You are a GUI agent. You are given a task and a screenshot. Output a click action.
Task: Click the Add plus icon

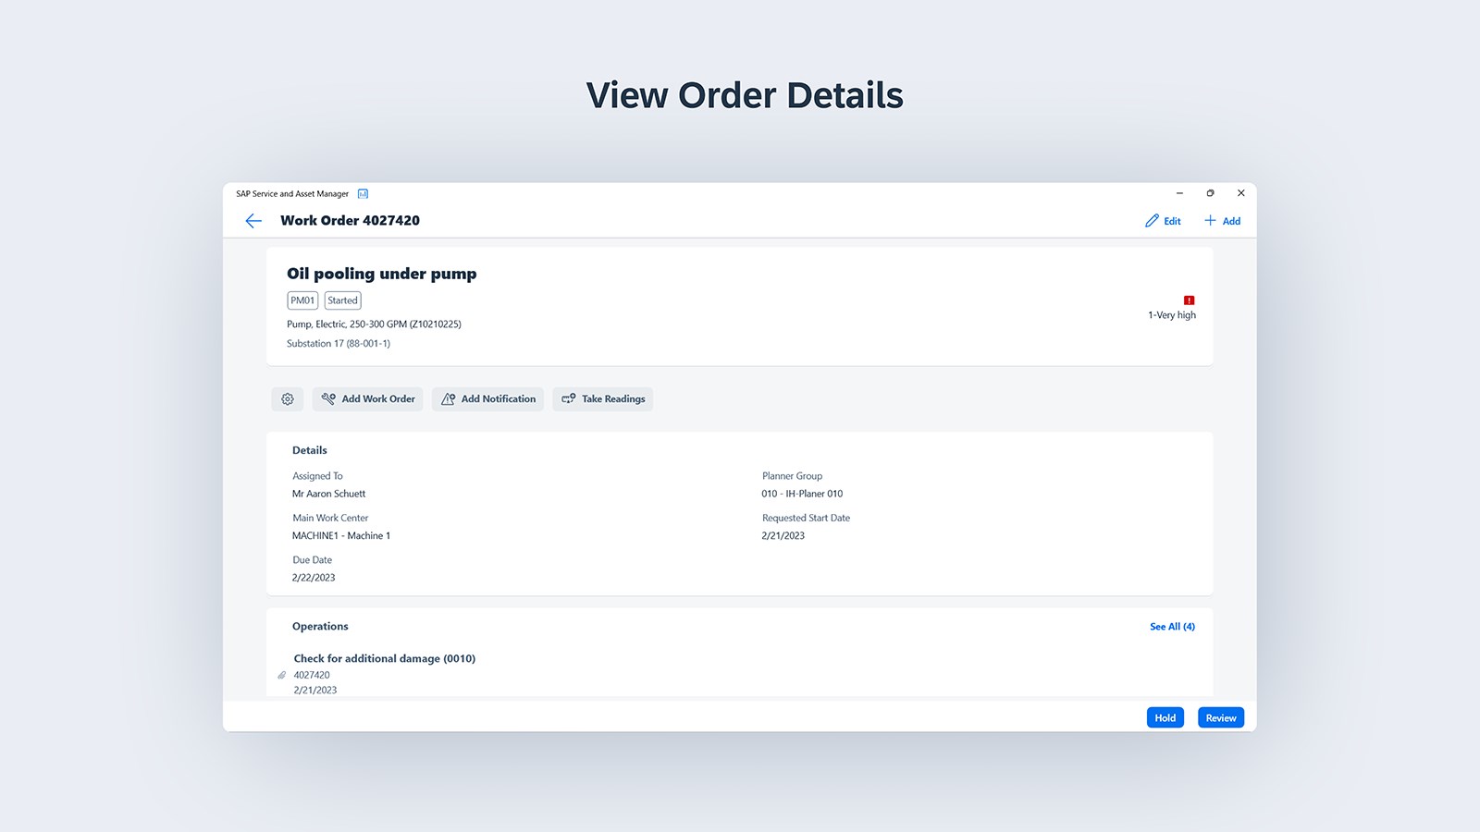pos(1210,221)
